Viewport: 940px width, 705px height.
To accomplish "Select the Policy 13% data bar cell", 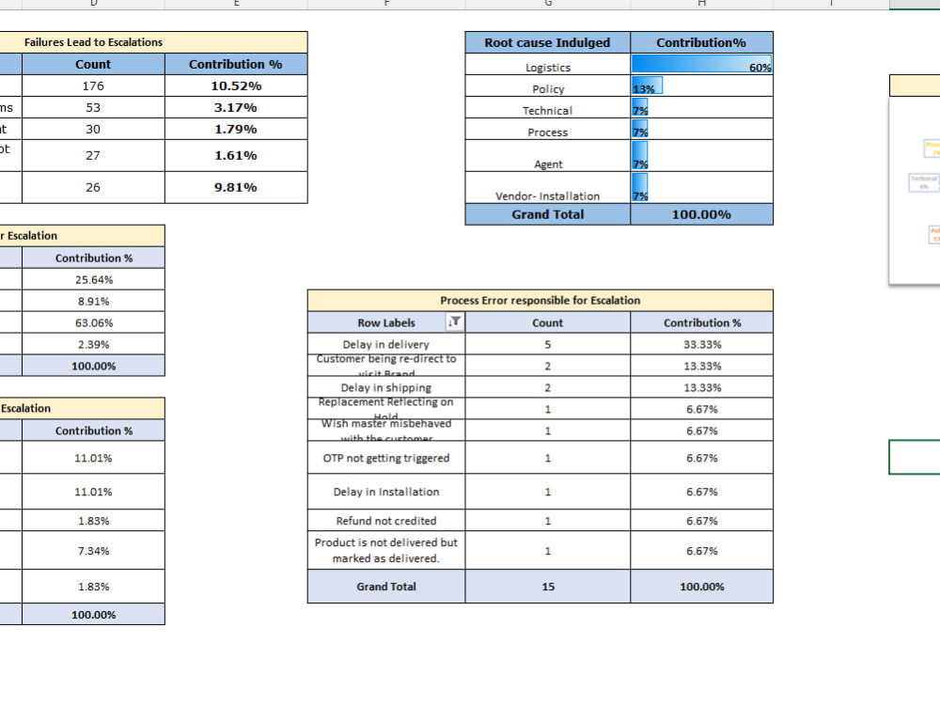I will [x=701, y=86].
